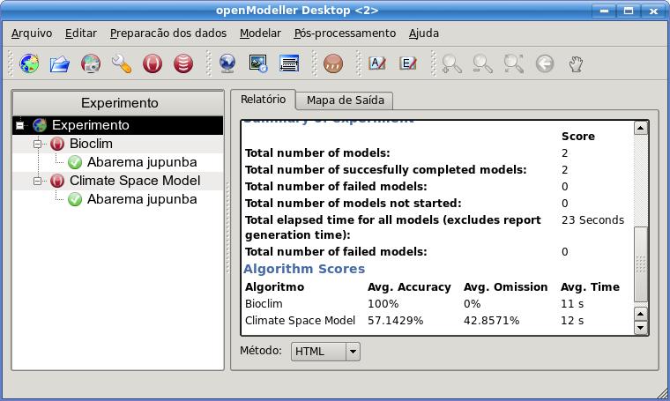Click the globe with camera toolbar icon
The height and width of the screenshot is (401, 670).
coord(91,64)
